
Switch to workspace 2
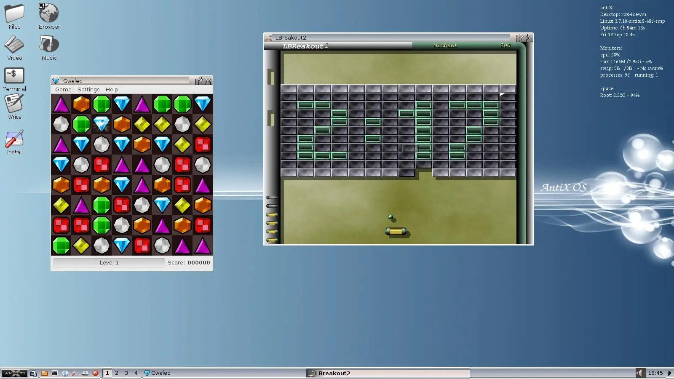click(x=117, y=373)
